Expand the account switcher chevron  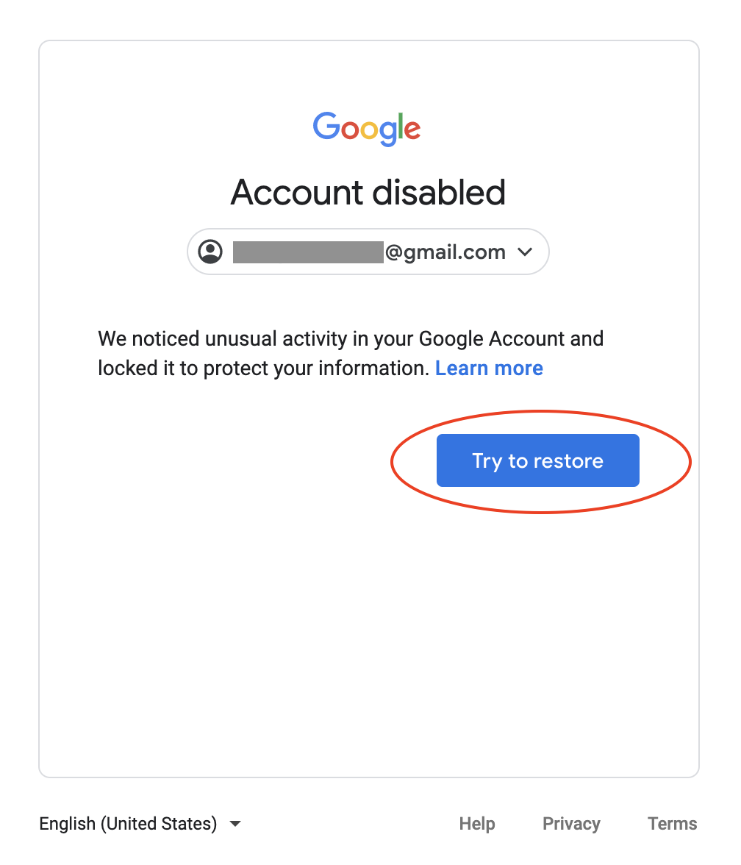[524, 252]
